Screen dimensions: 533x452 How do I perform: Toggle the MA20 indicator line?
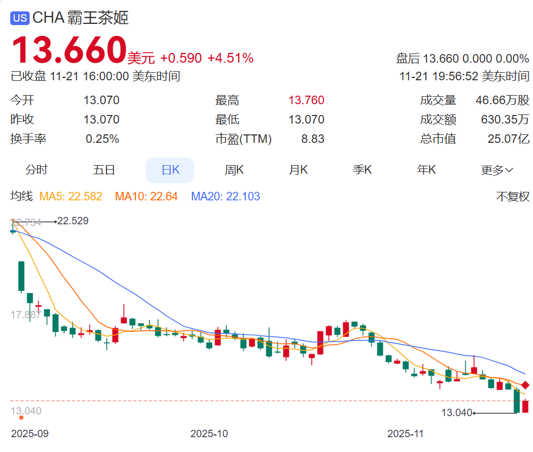pos(225,197)
